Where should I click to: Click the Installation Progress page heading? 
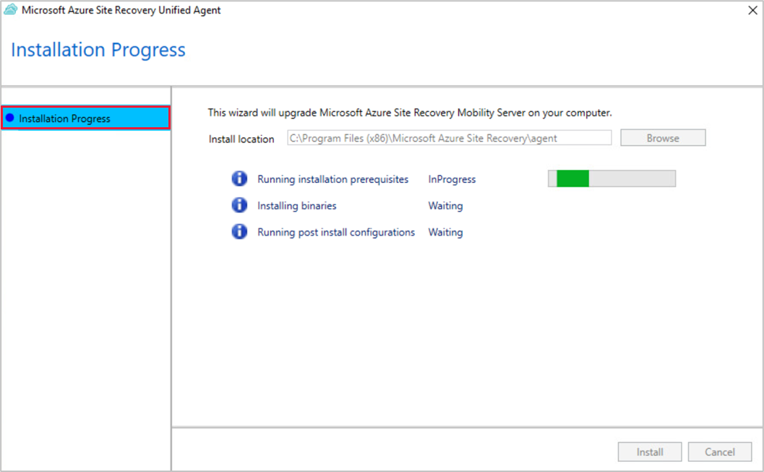tap(98, 49)
